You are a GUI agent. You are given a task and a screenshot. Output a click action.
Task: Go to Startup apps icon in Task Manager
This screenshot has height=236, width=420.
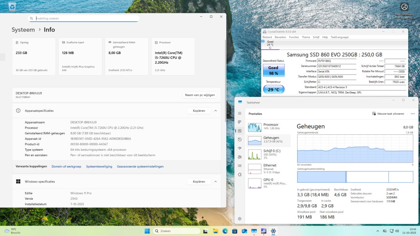pos(240,148)
